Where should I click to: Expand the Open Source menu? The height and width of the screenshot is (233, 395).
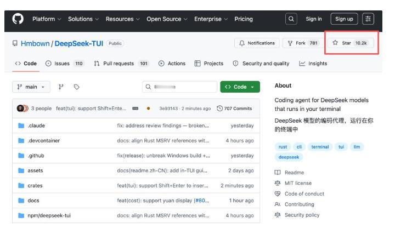(167, 19)
